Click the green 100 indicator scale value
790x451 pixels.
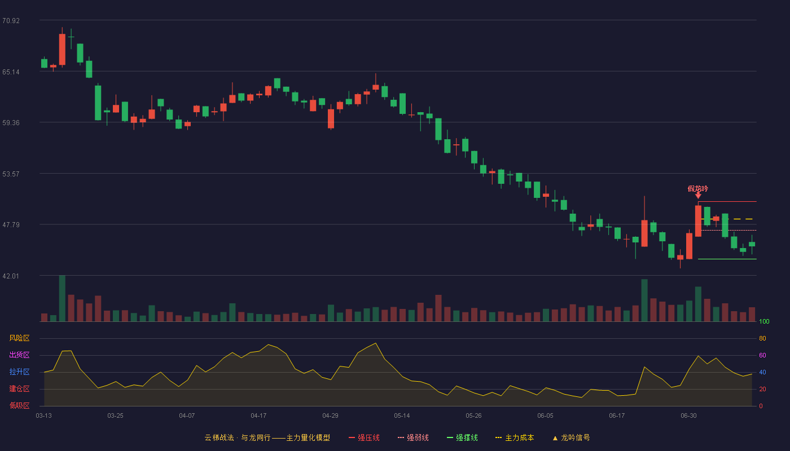(x=764, y=322)
